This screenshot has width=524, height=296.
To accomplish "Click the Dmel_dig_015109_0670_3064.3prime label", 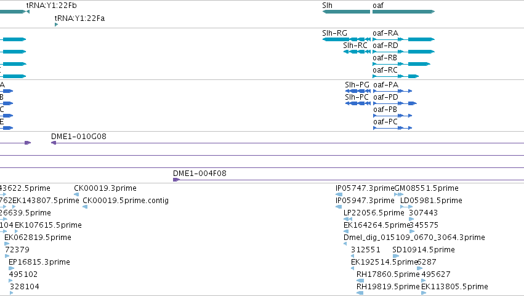I will click(414, 238).
